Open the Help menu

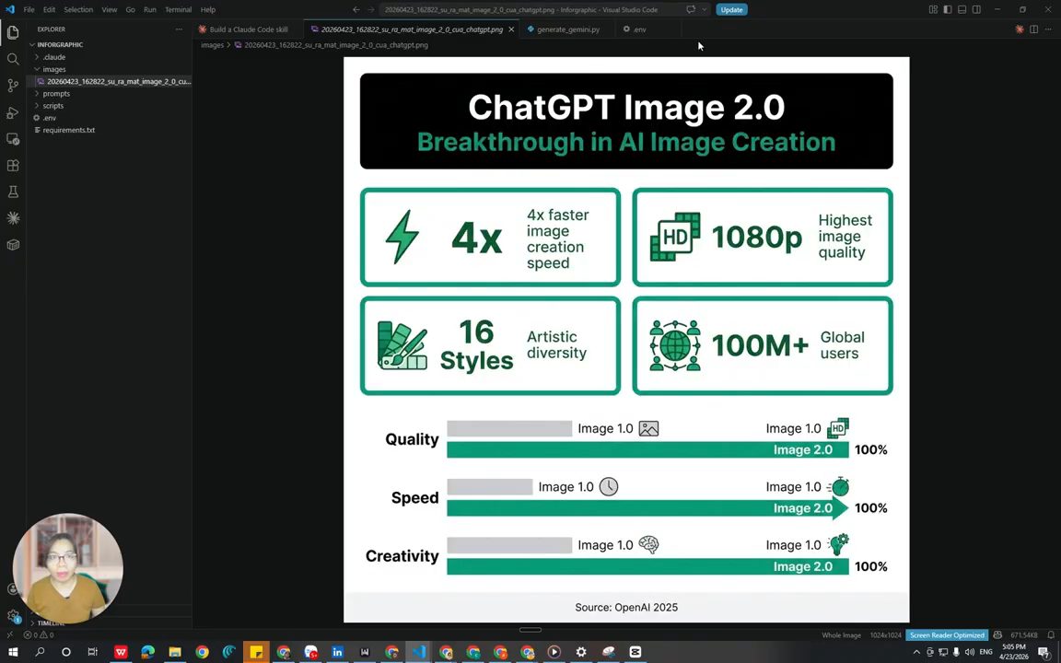click(x=208, y=9)
